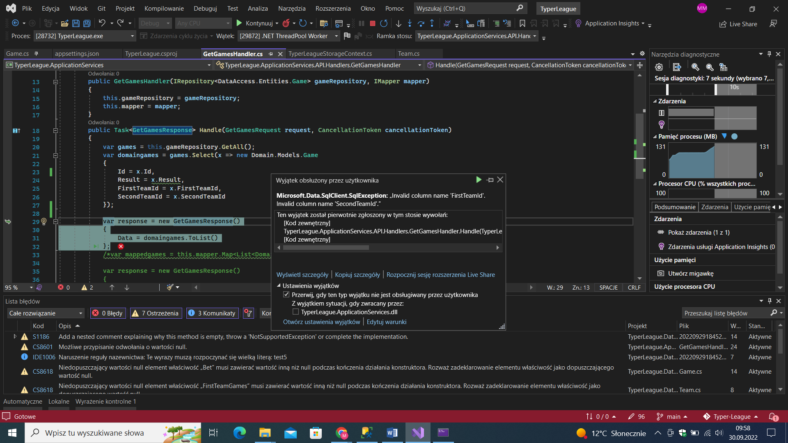This screenshot has height=443, width=788.
Task: Click the Kopiuj szczegóły link
Action: [357, 275]
